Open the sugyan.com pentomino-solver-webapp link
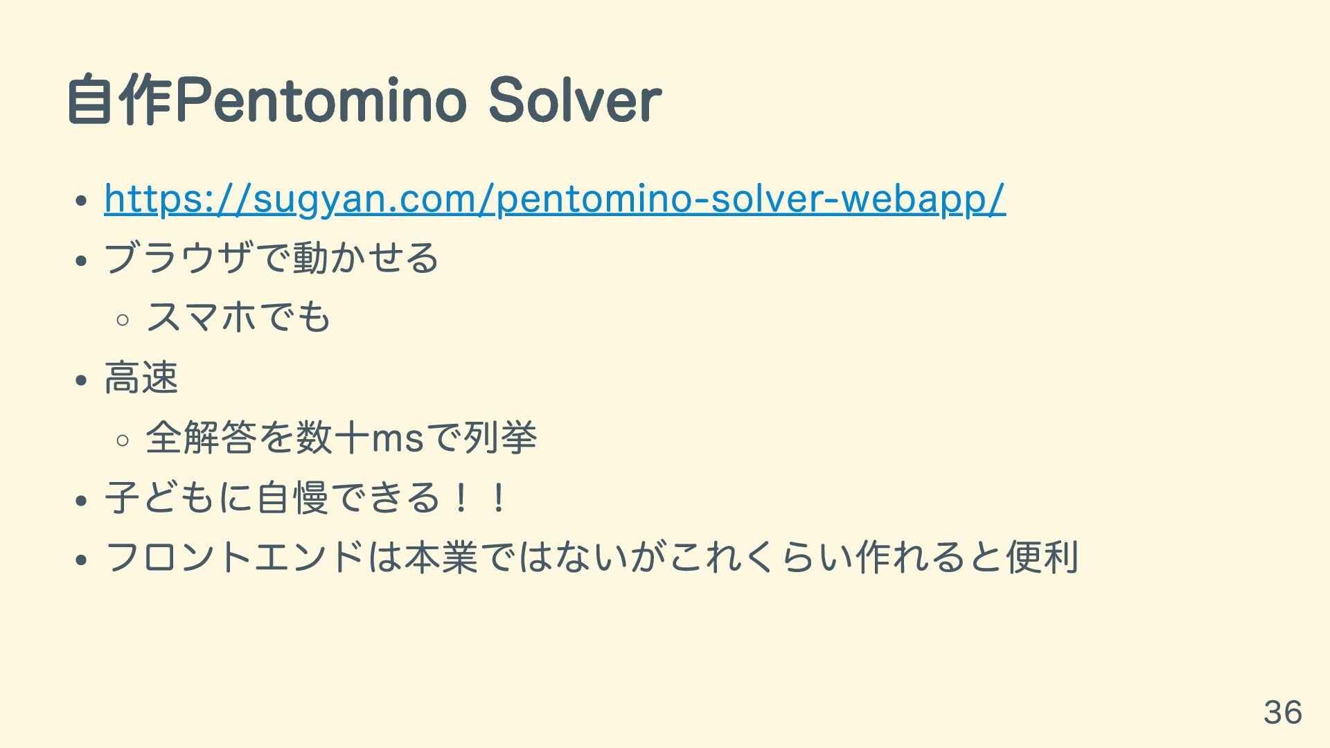 (554, 199)
